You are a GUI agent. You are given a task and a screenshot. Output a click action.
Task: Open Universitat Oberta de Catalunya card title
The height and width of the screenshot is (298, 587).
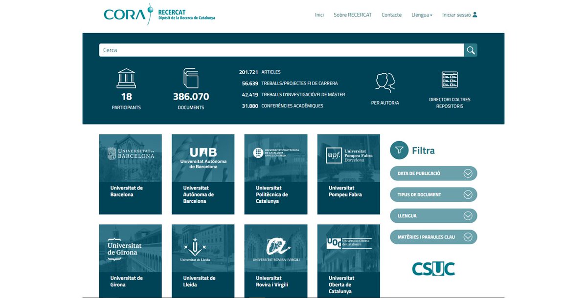pyautogui.click(x=341, y=285)
